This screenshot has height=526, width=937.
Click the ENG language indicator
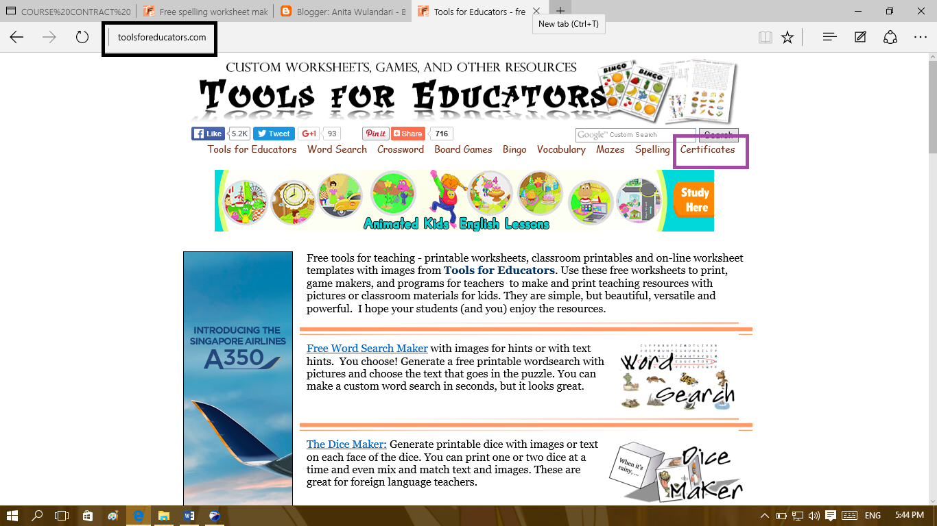(x=873, y=516)
